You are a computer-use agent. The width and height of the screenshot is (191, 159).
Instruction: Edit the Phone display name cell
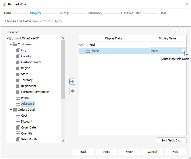click(x=165, y=51)
